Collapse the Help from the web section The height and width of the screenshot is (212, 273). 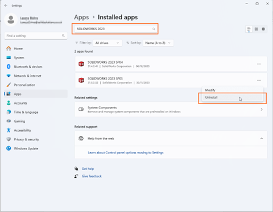[x=262, y=139]
